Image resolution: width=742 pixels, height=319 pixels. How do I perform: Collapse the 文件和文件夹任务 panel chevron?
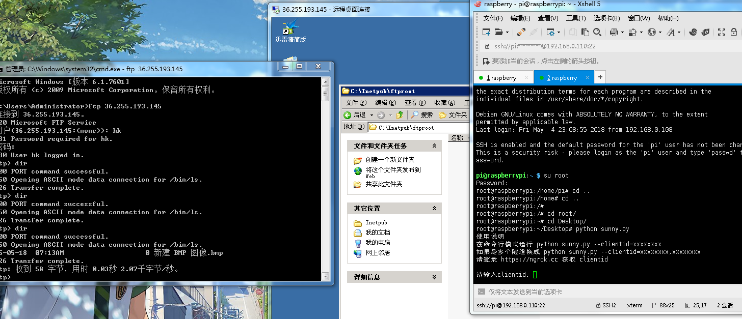coord(434,146)
